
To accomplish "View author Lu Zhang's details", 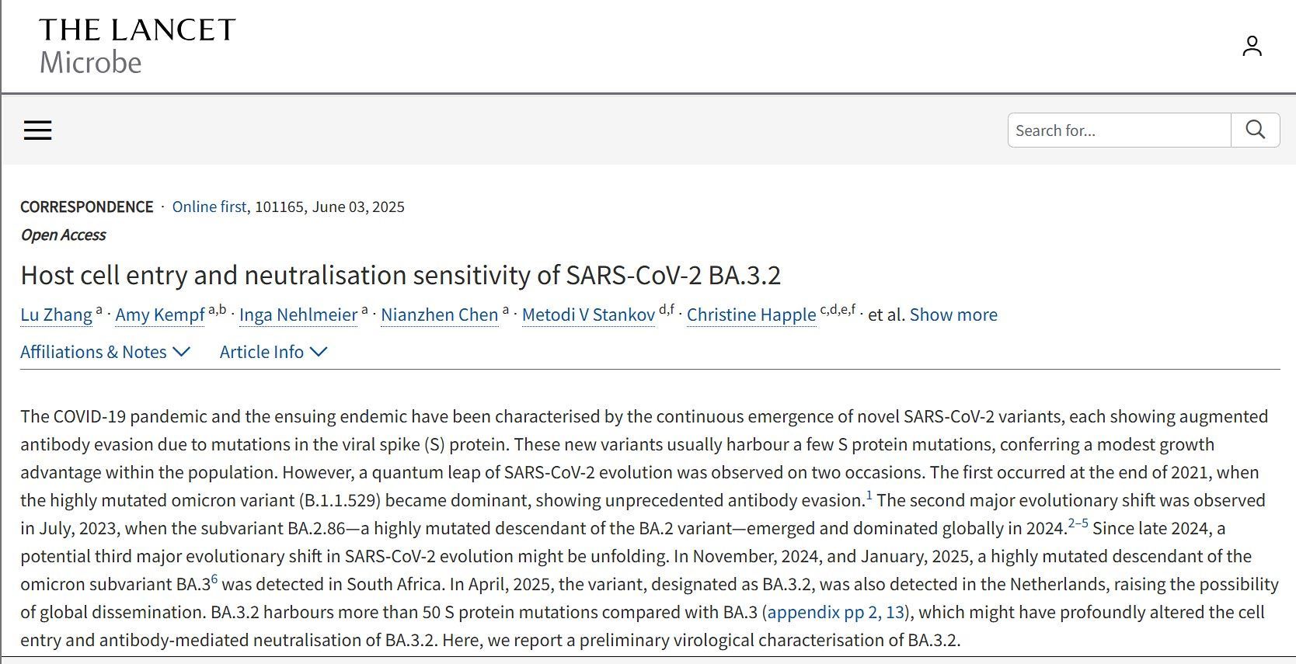I will [x=56, y=315].
